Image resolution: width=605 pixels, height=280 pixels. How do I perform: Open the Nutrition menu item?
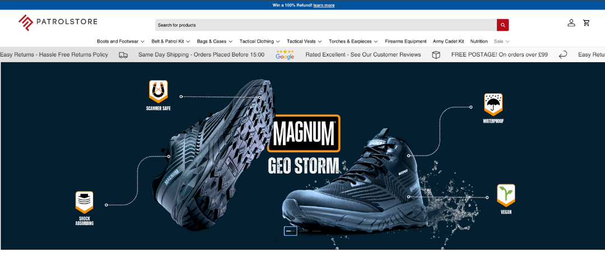click(x=479, y=41)
